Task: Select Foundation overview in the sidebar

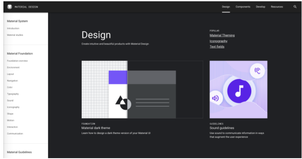Action: [17, 61]
